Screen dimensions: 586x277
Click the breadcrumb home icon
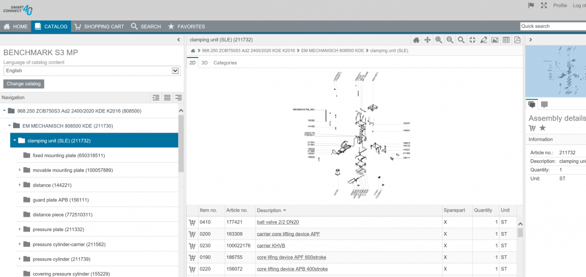[193, 51]
